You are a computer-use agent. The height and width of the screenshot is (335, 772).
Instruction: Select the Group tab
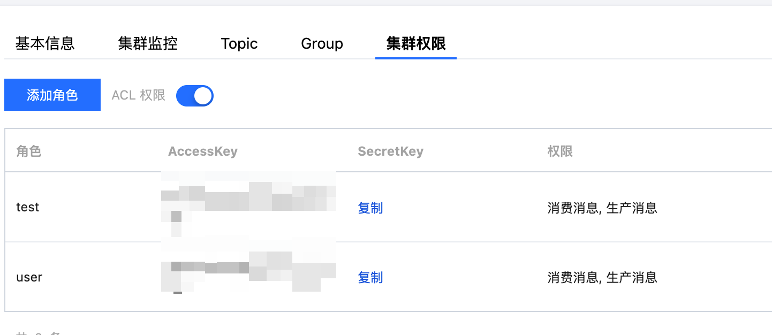[x=322, y=43]
